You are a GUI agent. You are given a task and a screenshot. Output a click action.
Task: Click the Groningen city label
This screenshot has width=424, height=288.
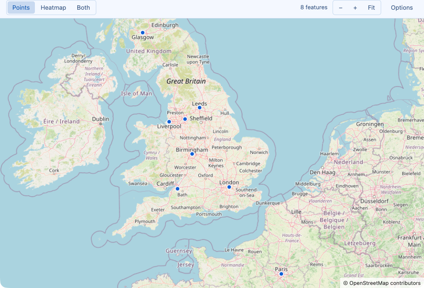[370, 124]
